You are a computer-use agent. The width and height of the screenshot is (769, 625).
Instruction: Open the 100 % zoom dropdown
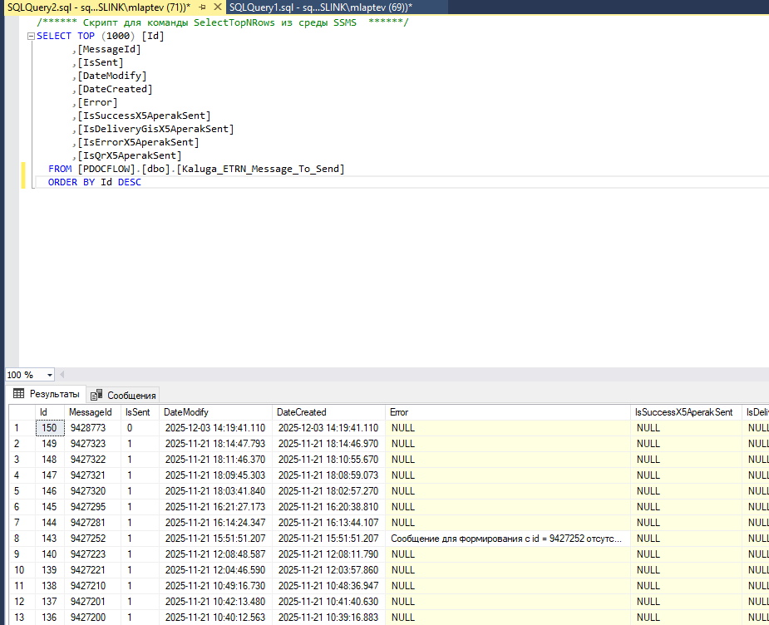tap(50, 376)
